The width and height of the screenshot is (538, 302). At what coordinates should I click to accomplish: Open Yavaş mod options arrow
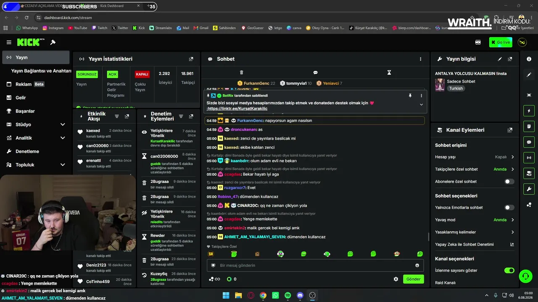[x=512, y=220]
